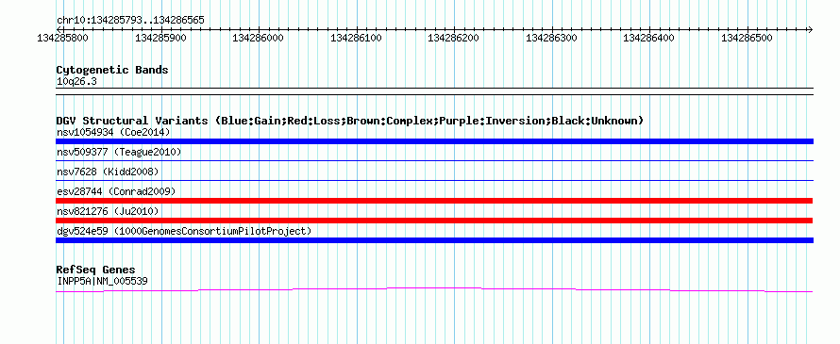Open the INPP5A|NM_005539 gene label
840x344 pixels.
pos(102,281)
